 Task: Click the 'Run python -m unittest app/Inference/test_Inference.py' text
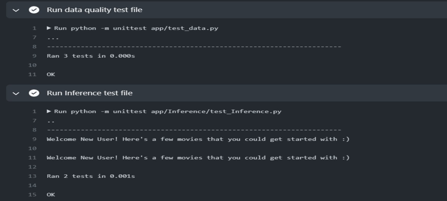coord(167,111)
